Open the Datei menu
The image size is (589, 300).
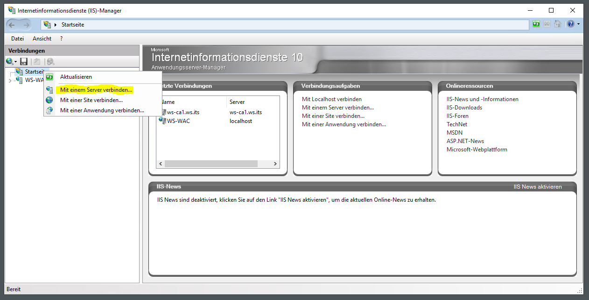(x=17, y=39)
